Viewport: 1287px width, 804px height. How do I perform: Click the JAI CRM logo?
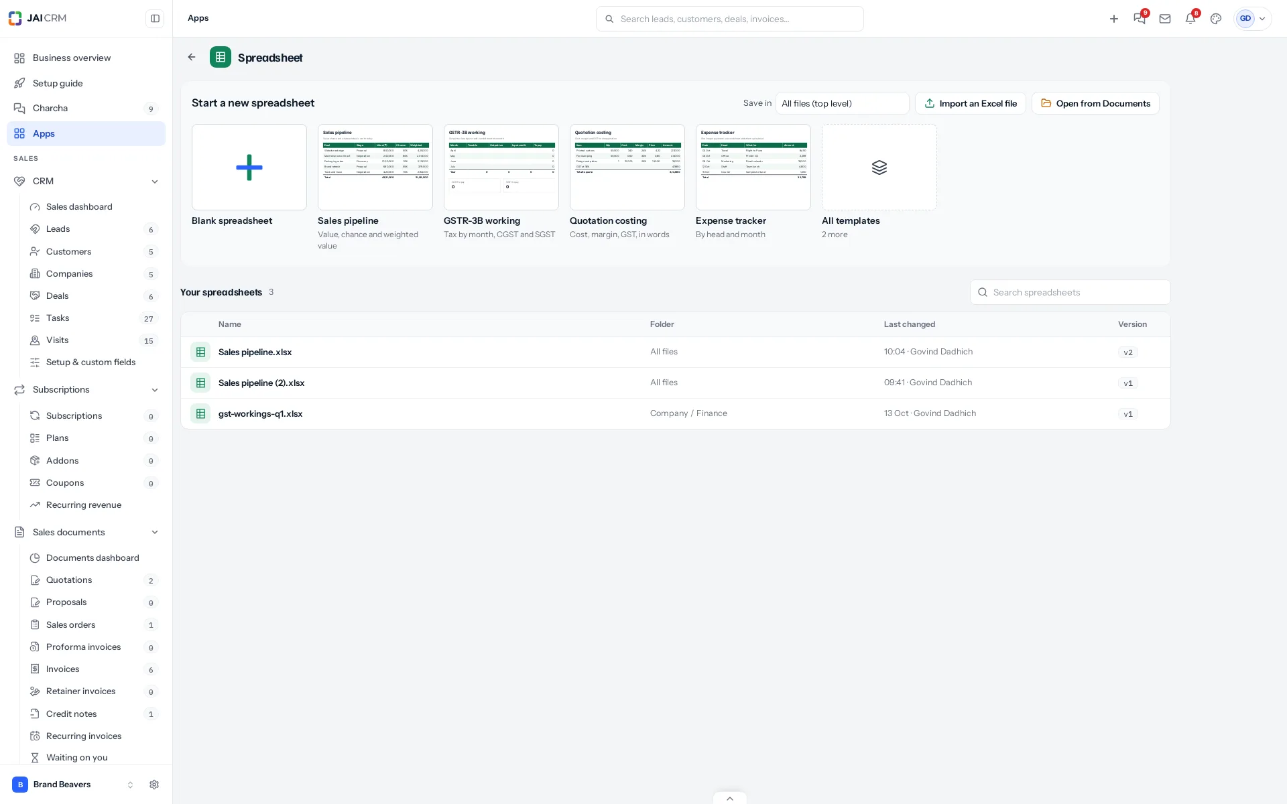tap(38, 18)
